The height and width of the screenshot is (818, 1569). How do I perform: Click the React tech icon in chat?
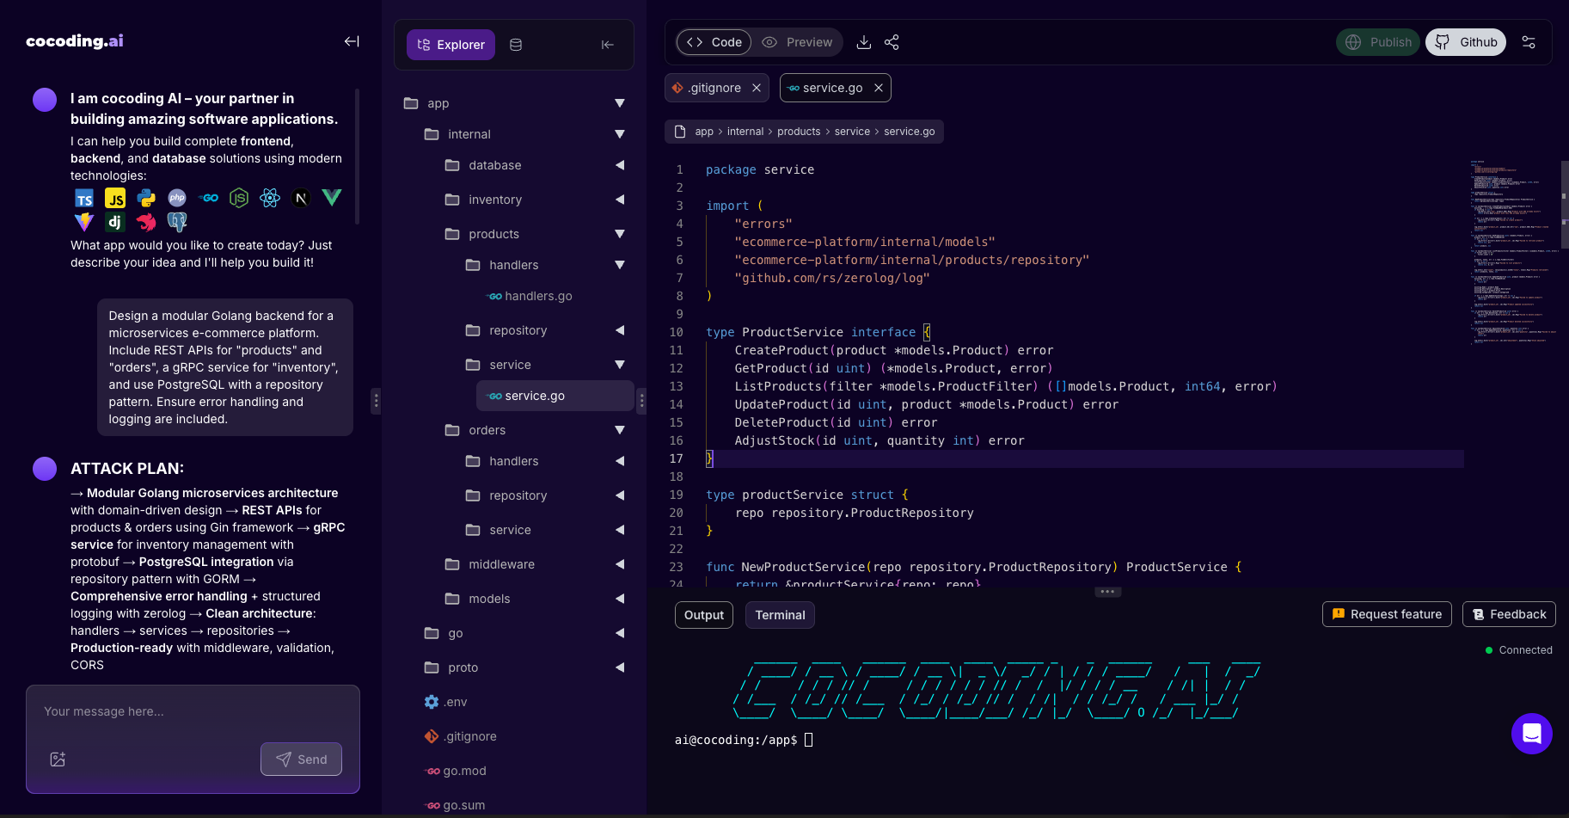coord(270,198)
